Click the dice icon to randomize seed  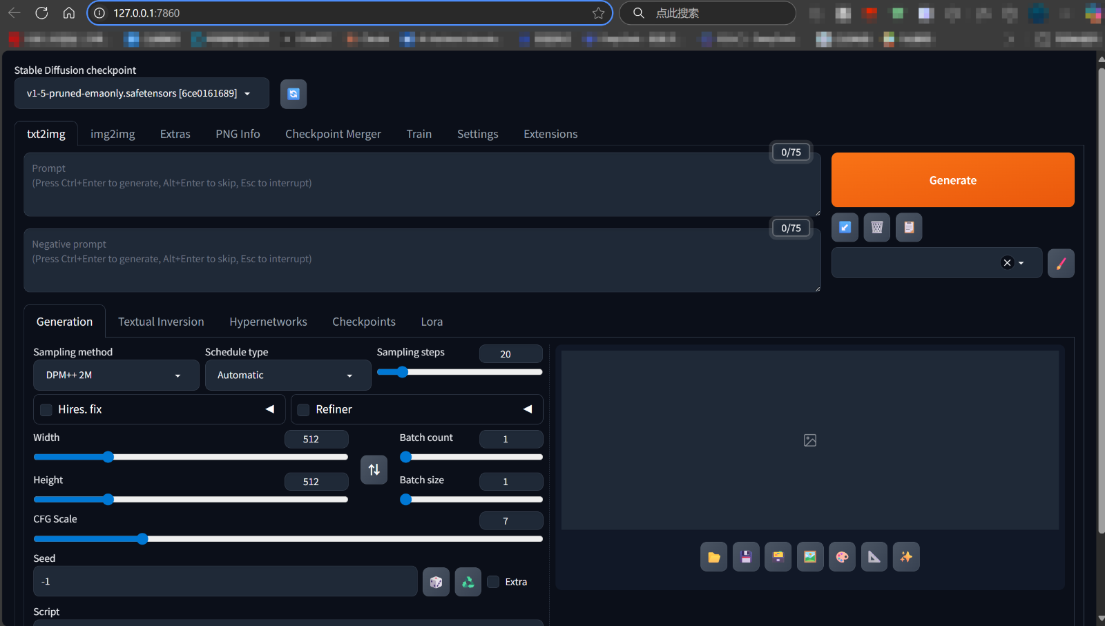(x=436, y=582)
